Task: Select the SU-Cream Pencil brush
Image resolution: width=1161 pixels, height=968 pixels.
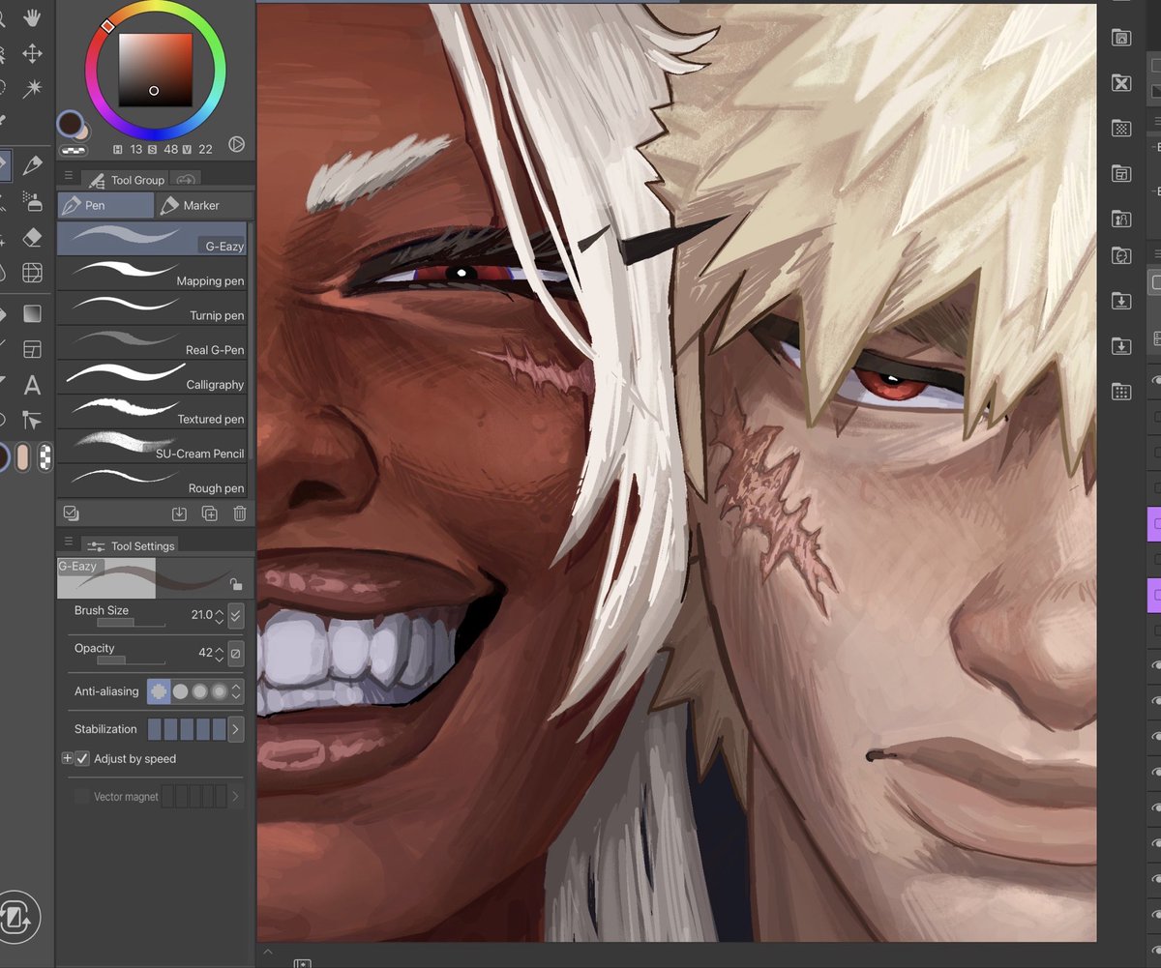Action: coord(153,446)
